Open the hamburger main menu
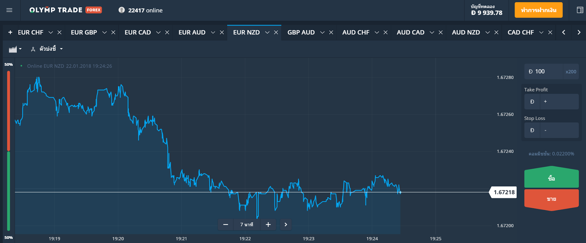The image size is (586, 243). (10, 10)
